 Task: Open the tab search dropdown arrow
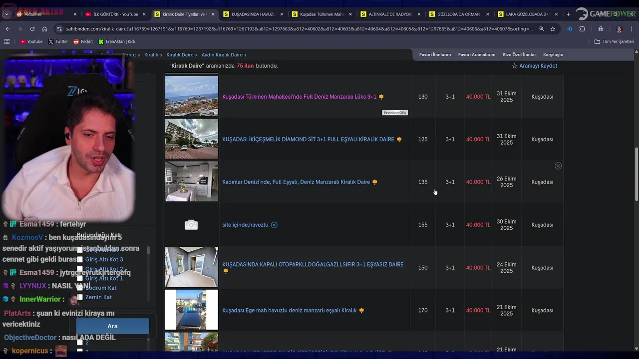(6, 14)
